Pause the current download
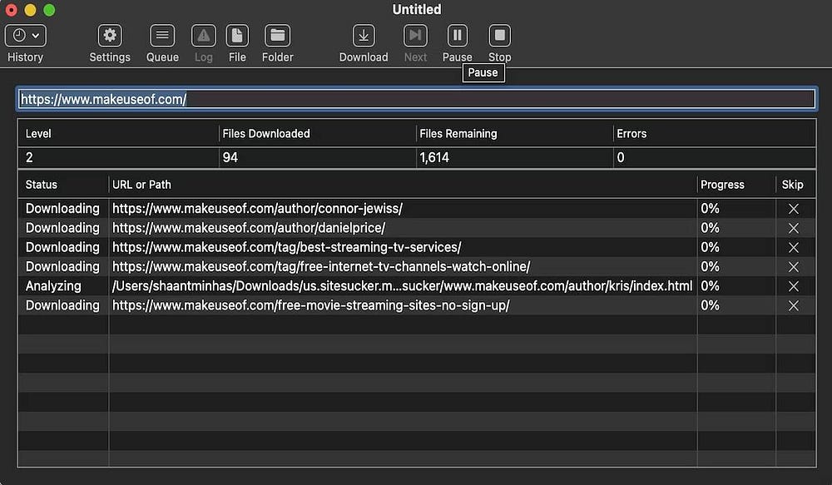This screenshot has height=485, width=832. tap(457, 36)
